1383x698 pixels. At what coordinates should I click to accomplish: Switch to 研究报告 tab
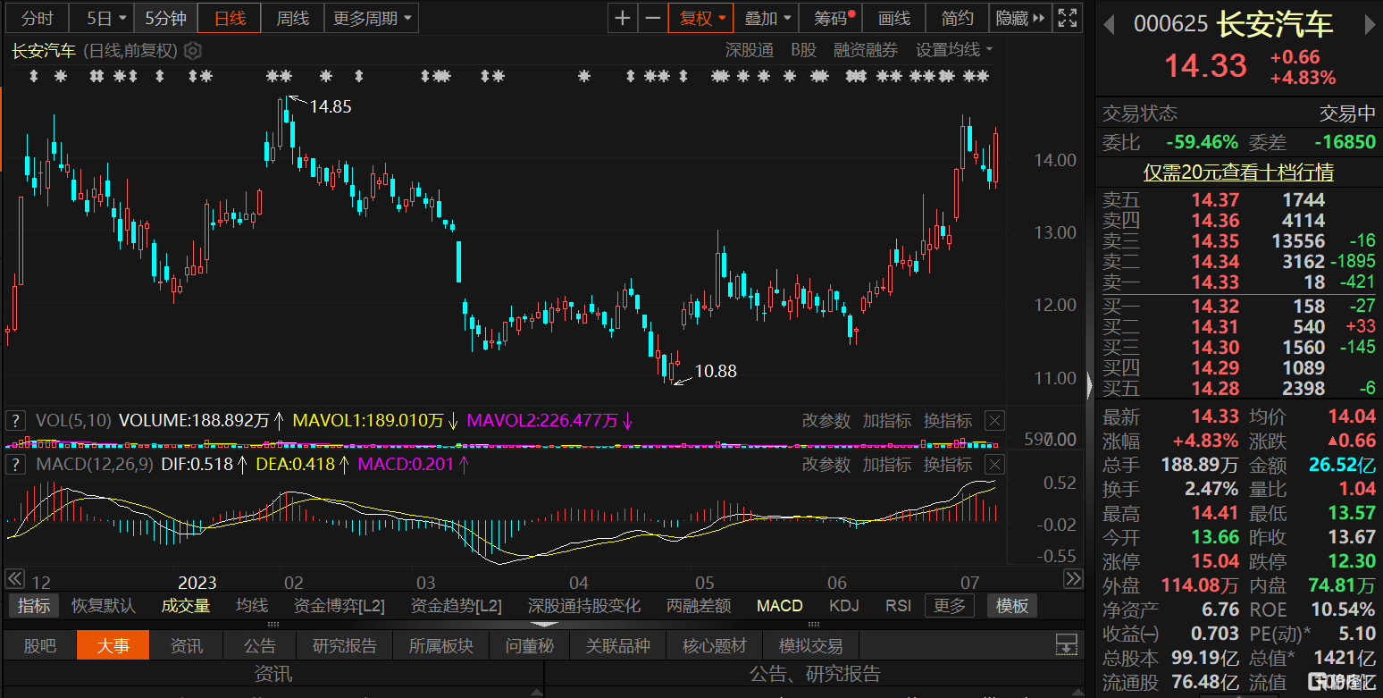coord(344,645)
